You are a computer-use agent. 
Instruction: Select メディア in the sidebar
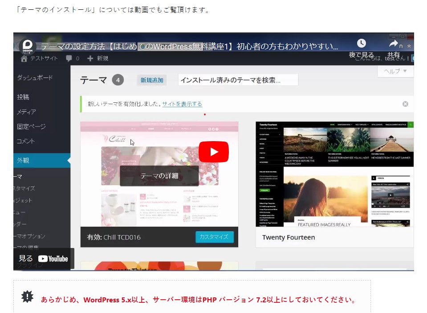(x=26, y=112)
